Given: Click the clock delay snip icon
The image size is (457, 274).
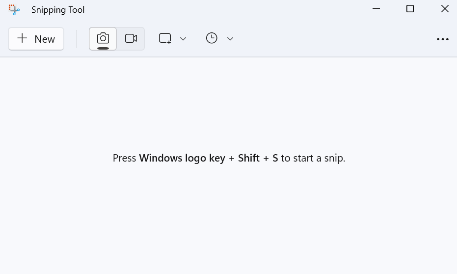Looking at the screenshot, I should coord(212,38).
